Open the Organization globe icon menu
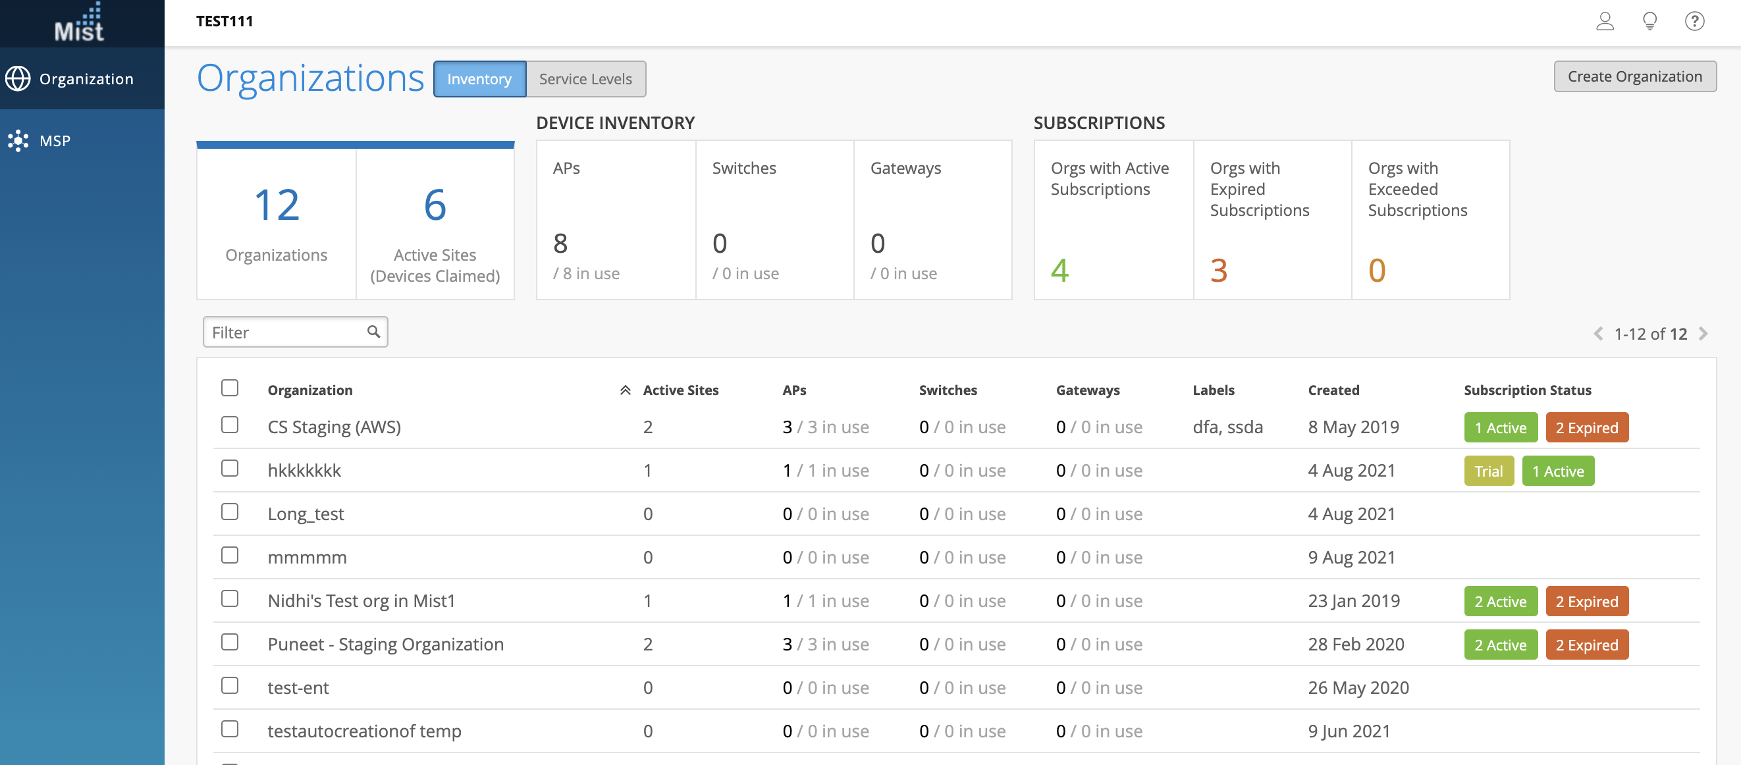Image resolution: width=1741 pixels, height=765 pixels. coord(18,78)
